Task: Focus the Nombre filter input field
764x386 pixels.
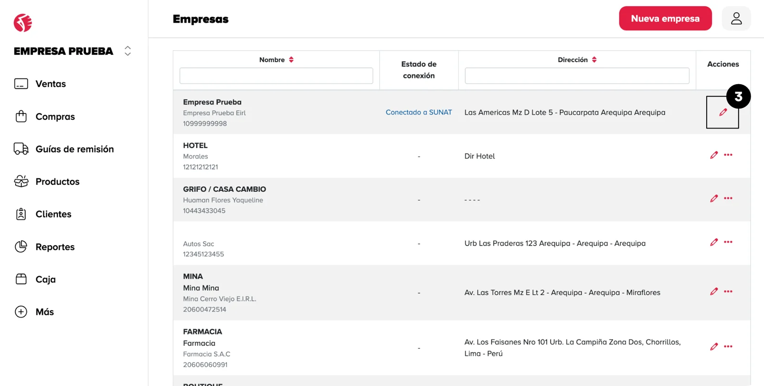Action: click(276, 76)
